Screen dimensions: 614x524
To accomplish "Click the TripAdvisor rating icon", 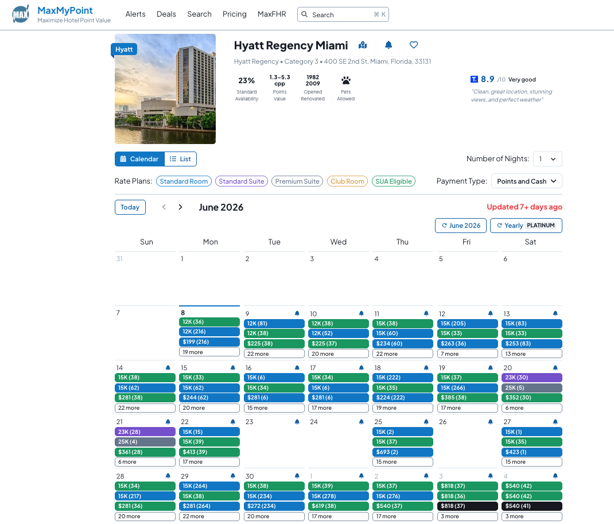I will click(474, 80).
